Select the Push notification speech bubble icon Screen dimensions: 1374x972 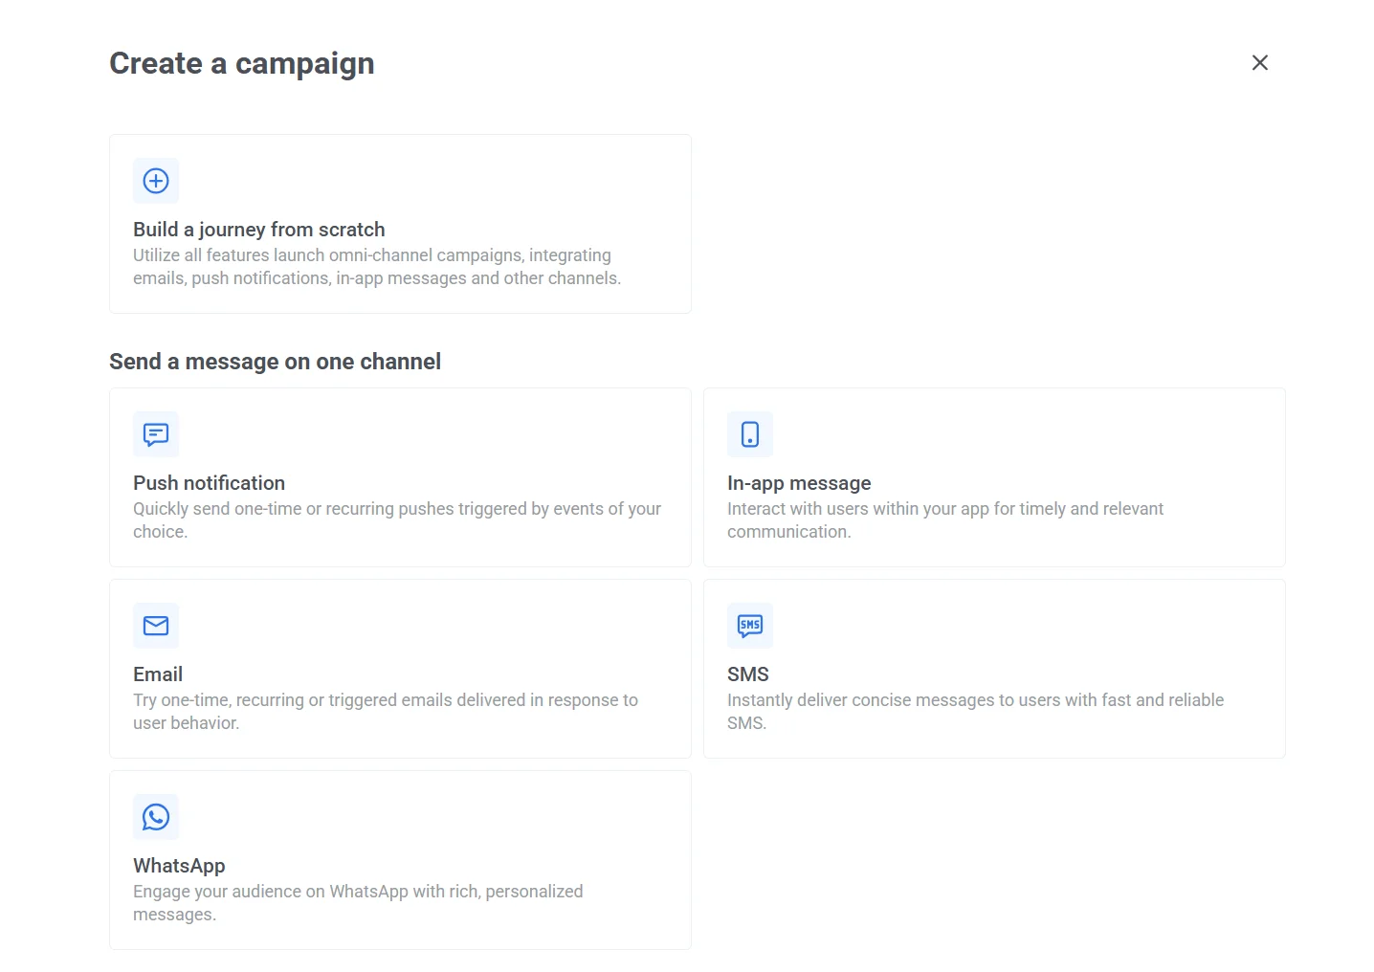(156, 434)
